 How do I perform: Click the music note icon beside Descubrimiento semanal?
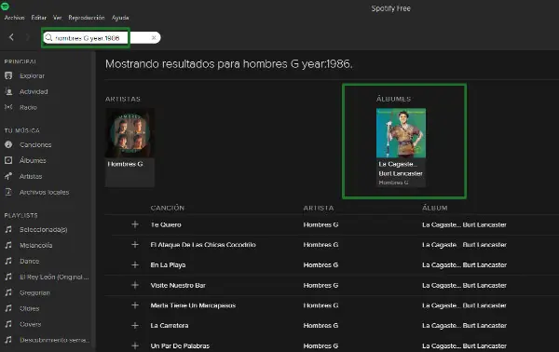[x=8, y=340]
